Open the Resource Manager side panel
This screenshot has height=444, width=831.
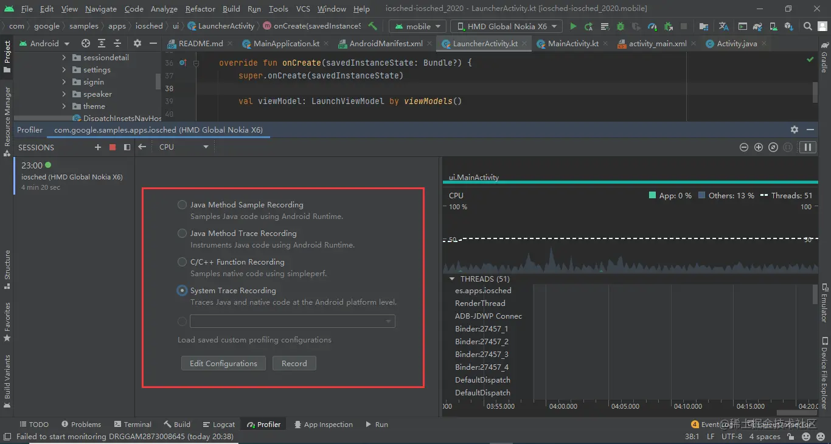click(7, 122)
